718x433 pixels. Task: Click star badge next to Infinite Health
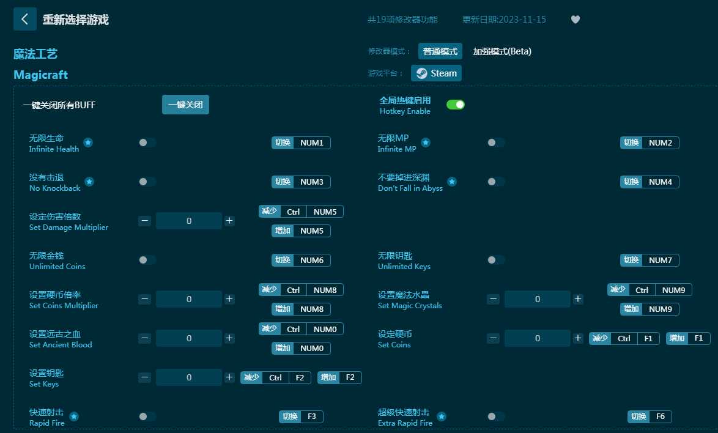pyautogui.click(x=89, y=142)
